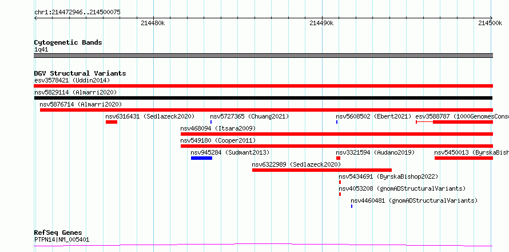The height and width of the screenshot is (252, 509).
Task: Click the RefSeq Genes track title
Action: [x=58, y=233]
